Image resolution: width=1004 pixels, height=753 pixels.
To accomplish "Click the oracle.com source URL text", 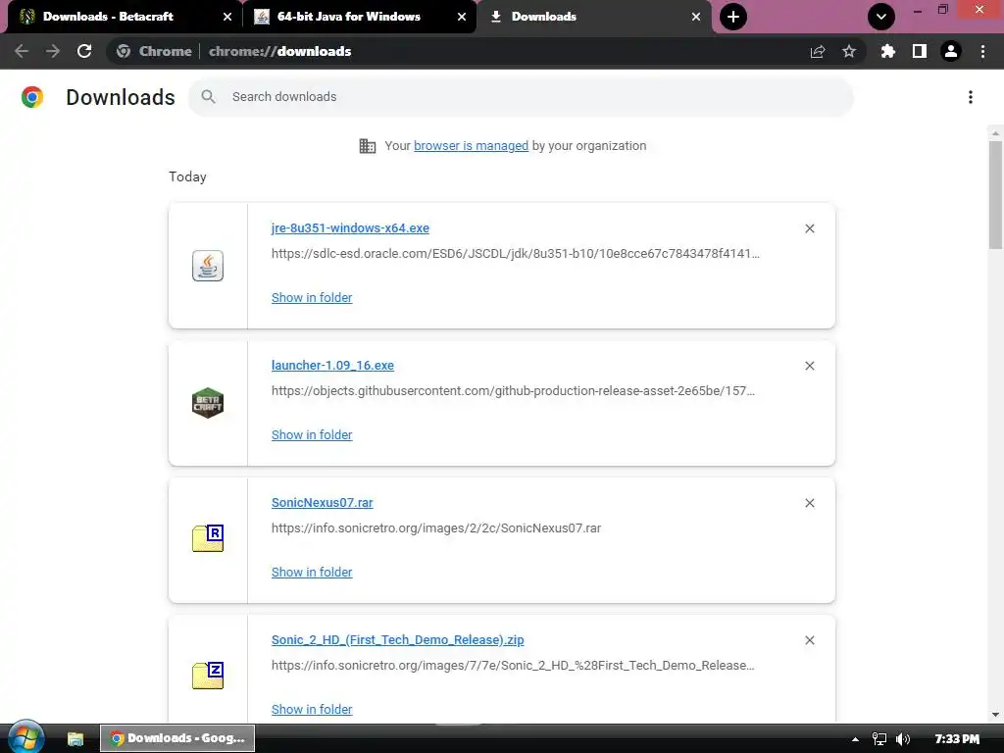I will [x=516, y=254].
